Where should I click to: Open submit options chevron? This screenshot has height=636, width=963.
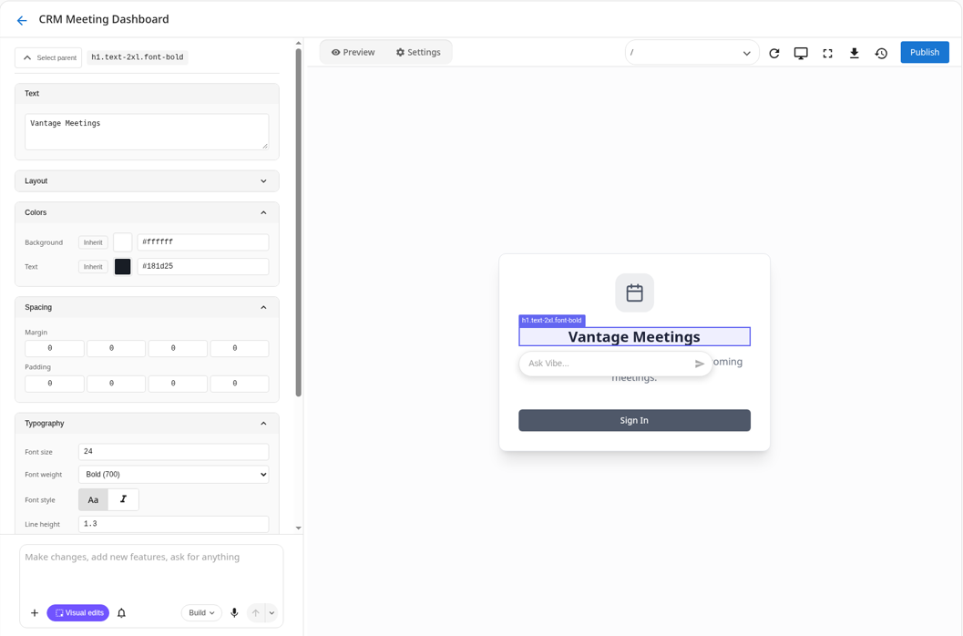(x=271, y=612)
